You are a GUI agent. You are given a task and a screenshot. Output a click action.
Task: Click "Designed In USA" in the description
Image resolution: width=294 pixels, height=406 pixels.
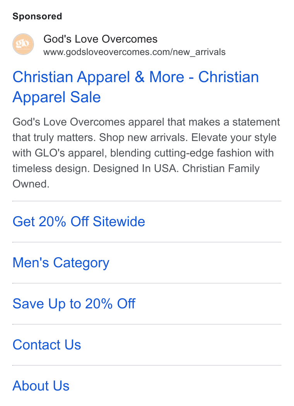(135, 169)
